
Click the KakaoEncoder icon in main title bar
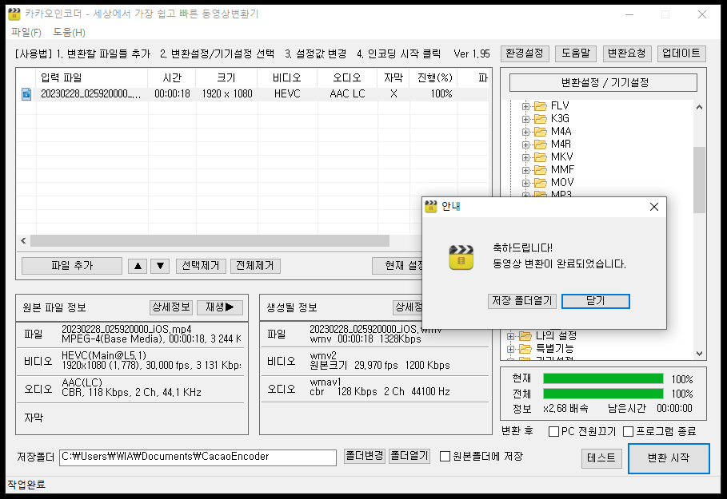pyautogui.click(x=14, y=14)
